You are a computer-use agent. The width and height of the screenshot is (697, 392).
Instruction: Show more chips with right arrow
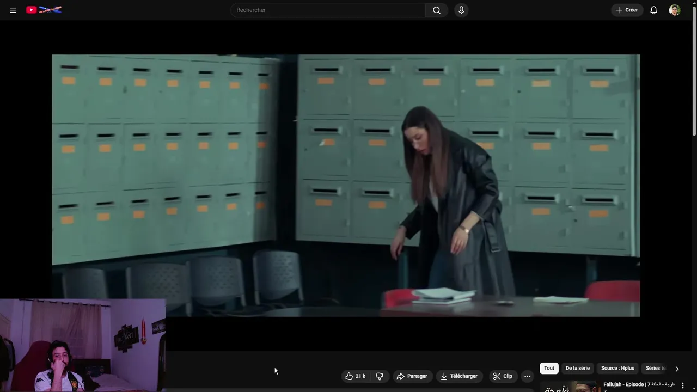[677, 369]
